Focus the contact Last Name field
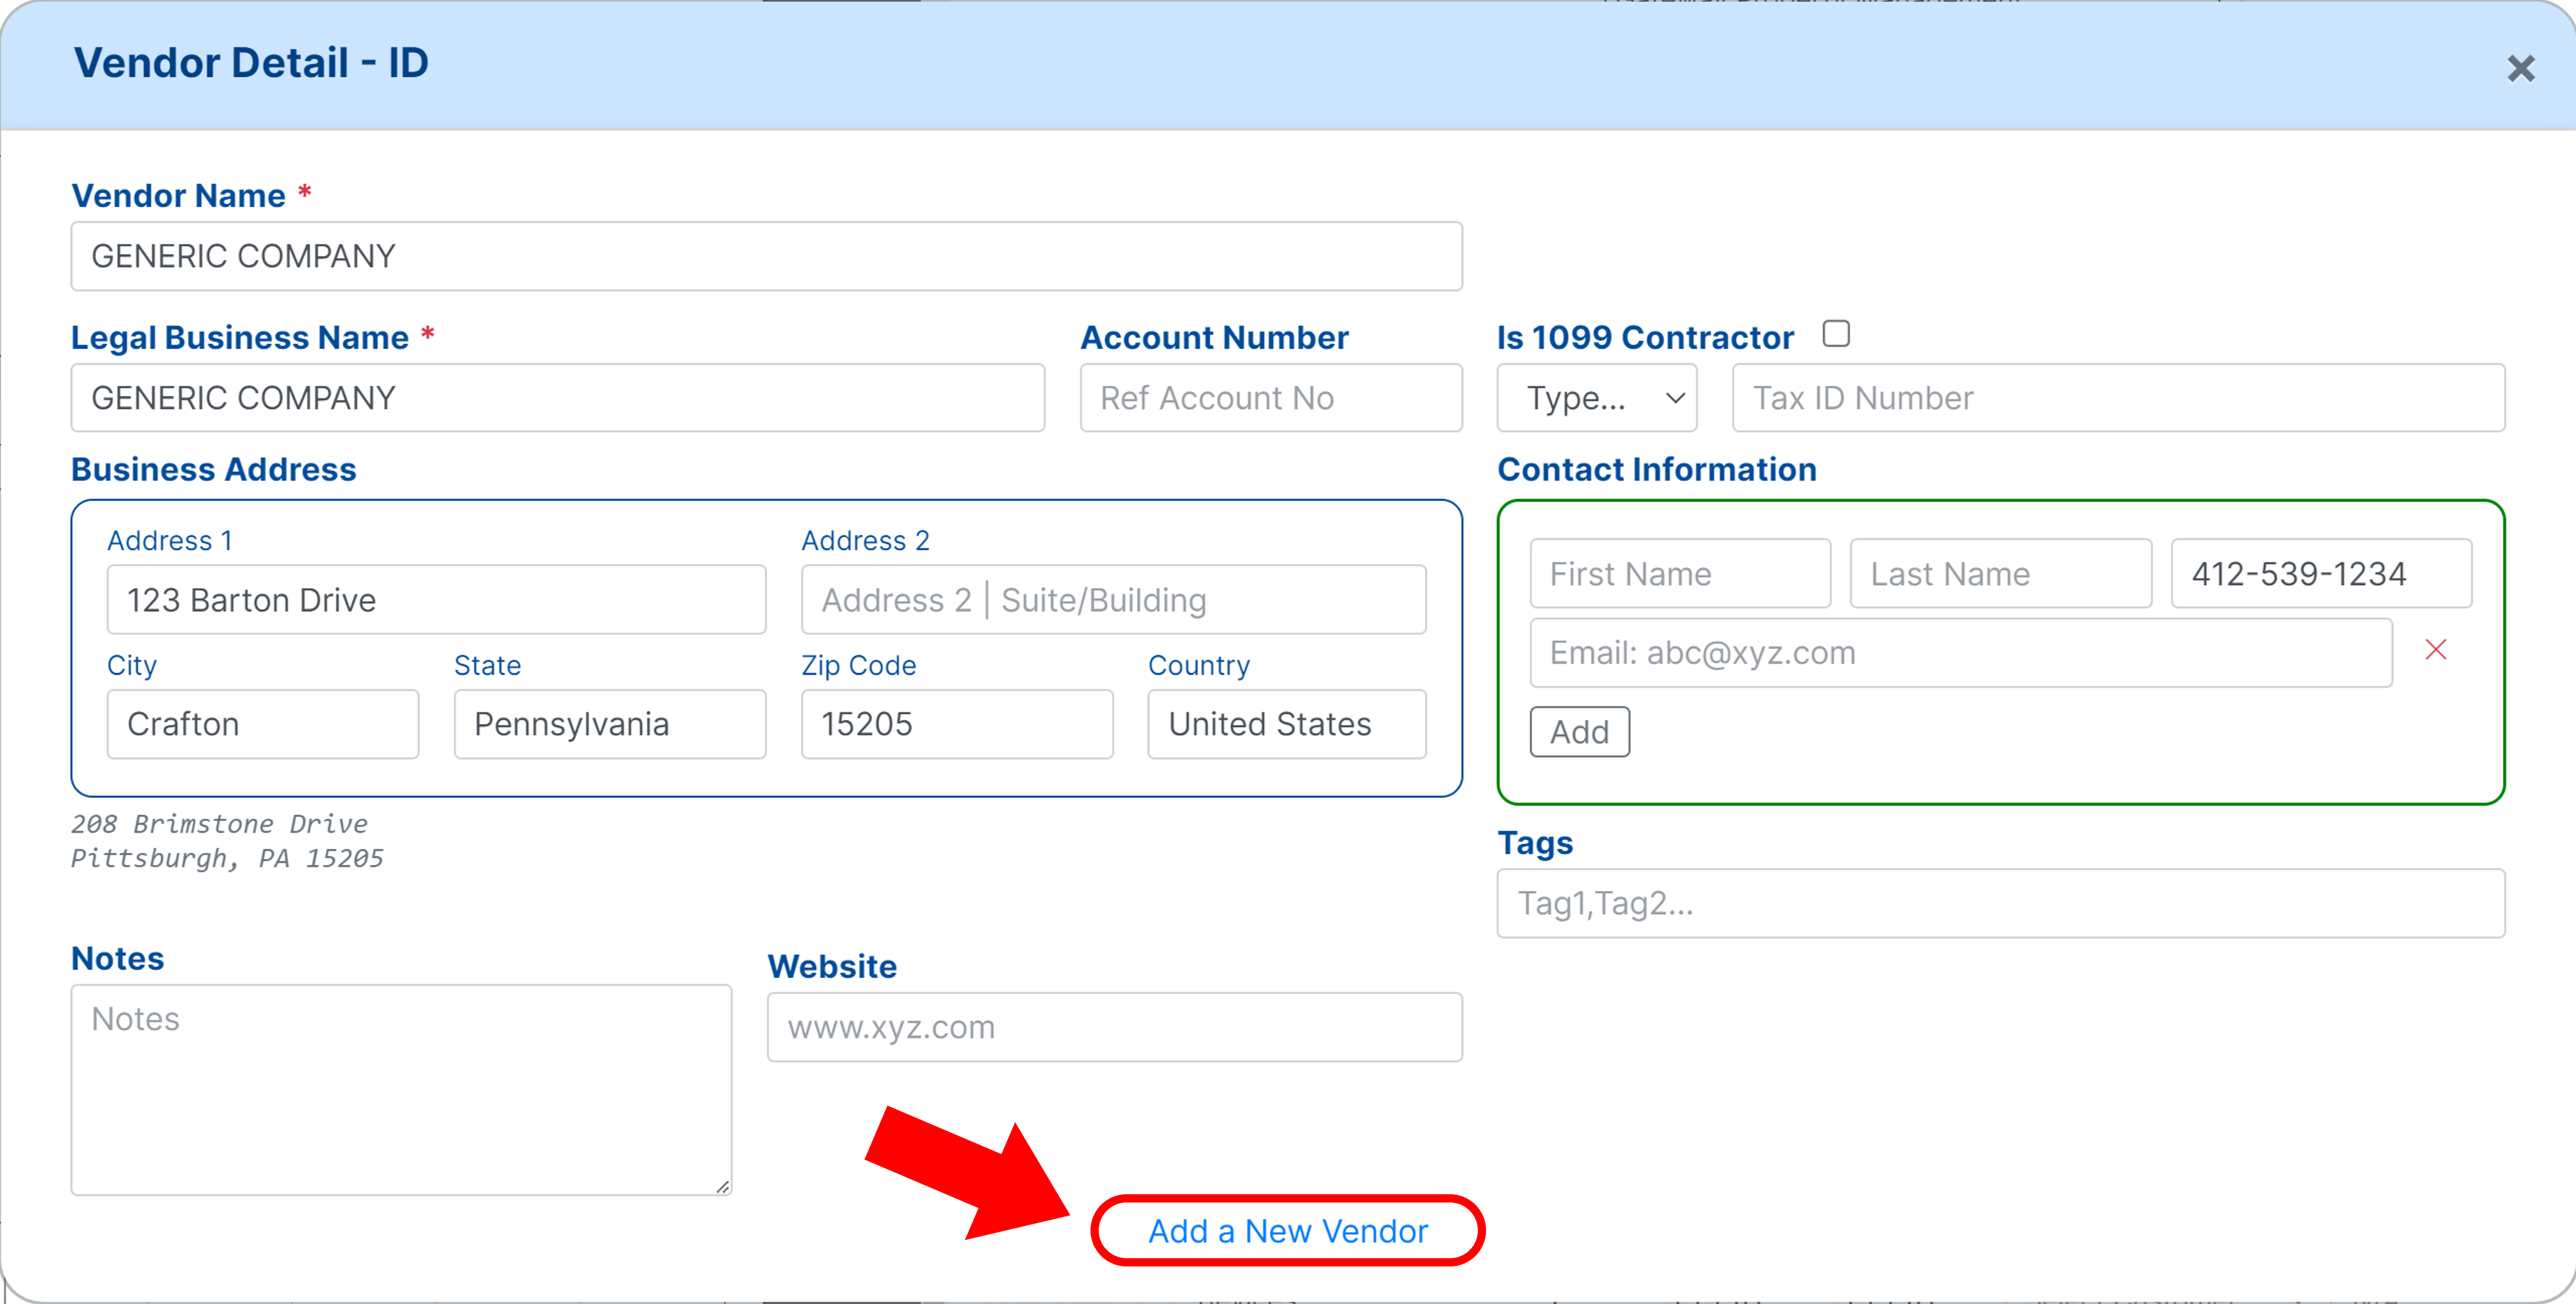This screenshot has width=2576, height=1304. pos(2001,574)
